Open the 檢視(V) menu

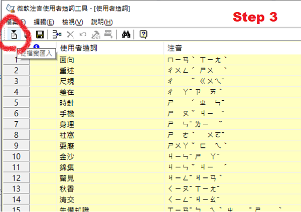point(73,22)
